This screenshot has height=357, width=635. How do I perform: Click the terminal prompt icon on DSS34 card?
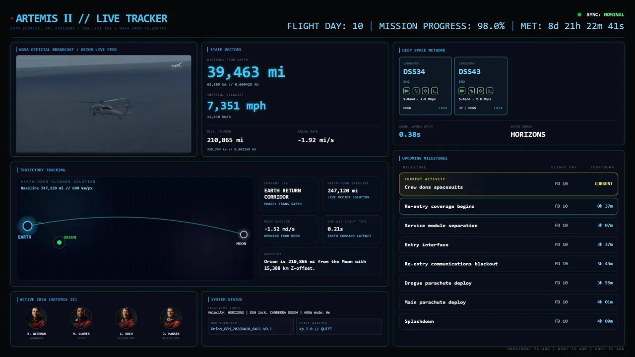(434, 91)
